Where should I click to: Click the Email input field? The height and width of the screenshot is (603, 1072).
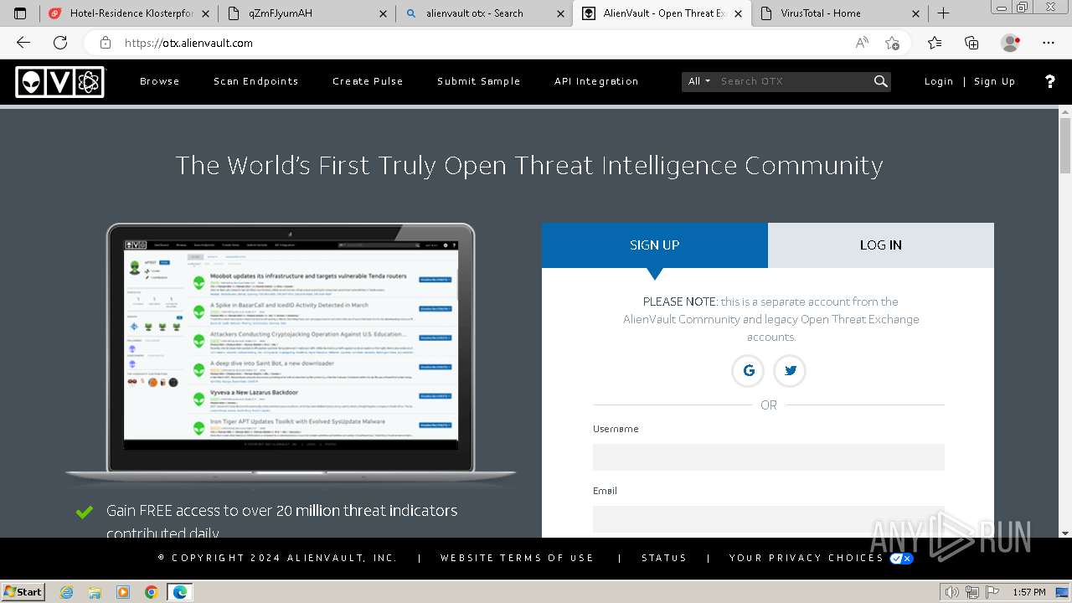coord(769,519)
